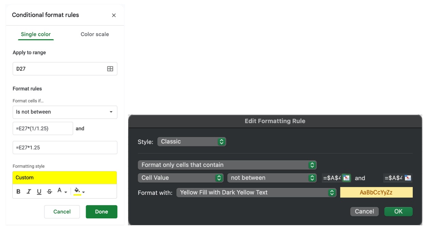Toggle Underline formatting style
Image resolution: width=425 pixels, height=230 pixels.
(x=39, y=191)
